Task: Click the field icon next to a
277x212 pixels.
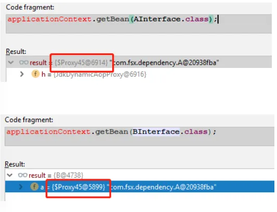Action: coord(34,187)
